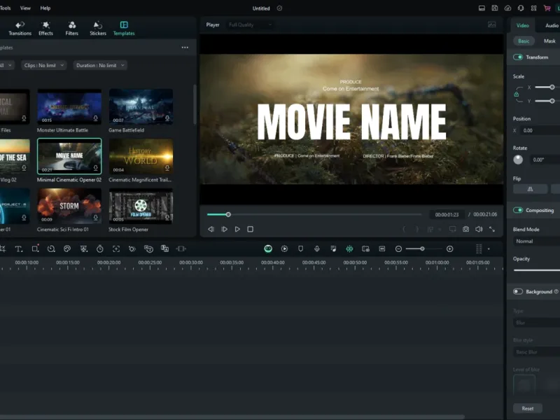Screen dimensions: 560x420
Task: Open the shopping cart icon
Action: coord(547,8)
